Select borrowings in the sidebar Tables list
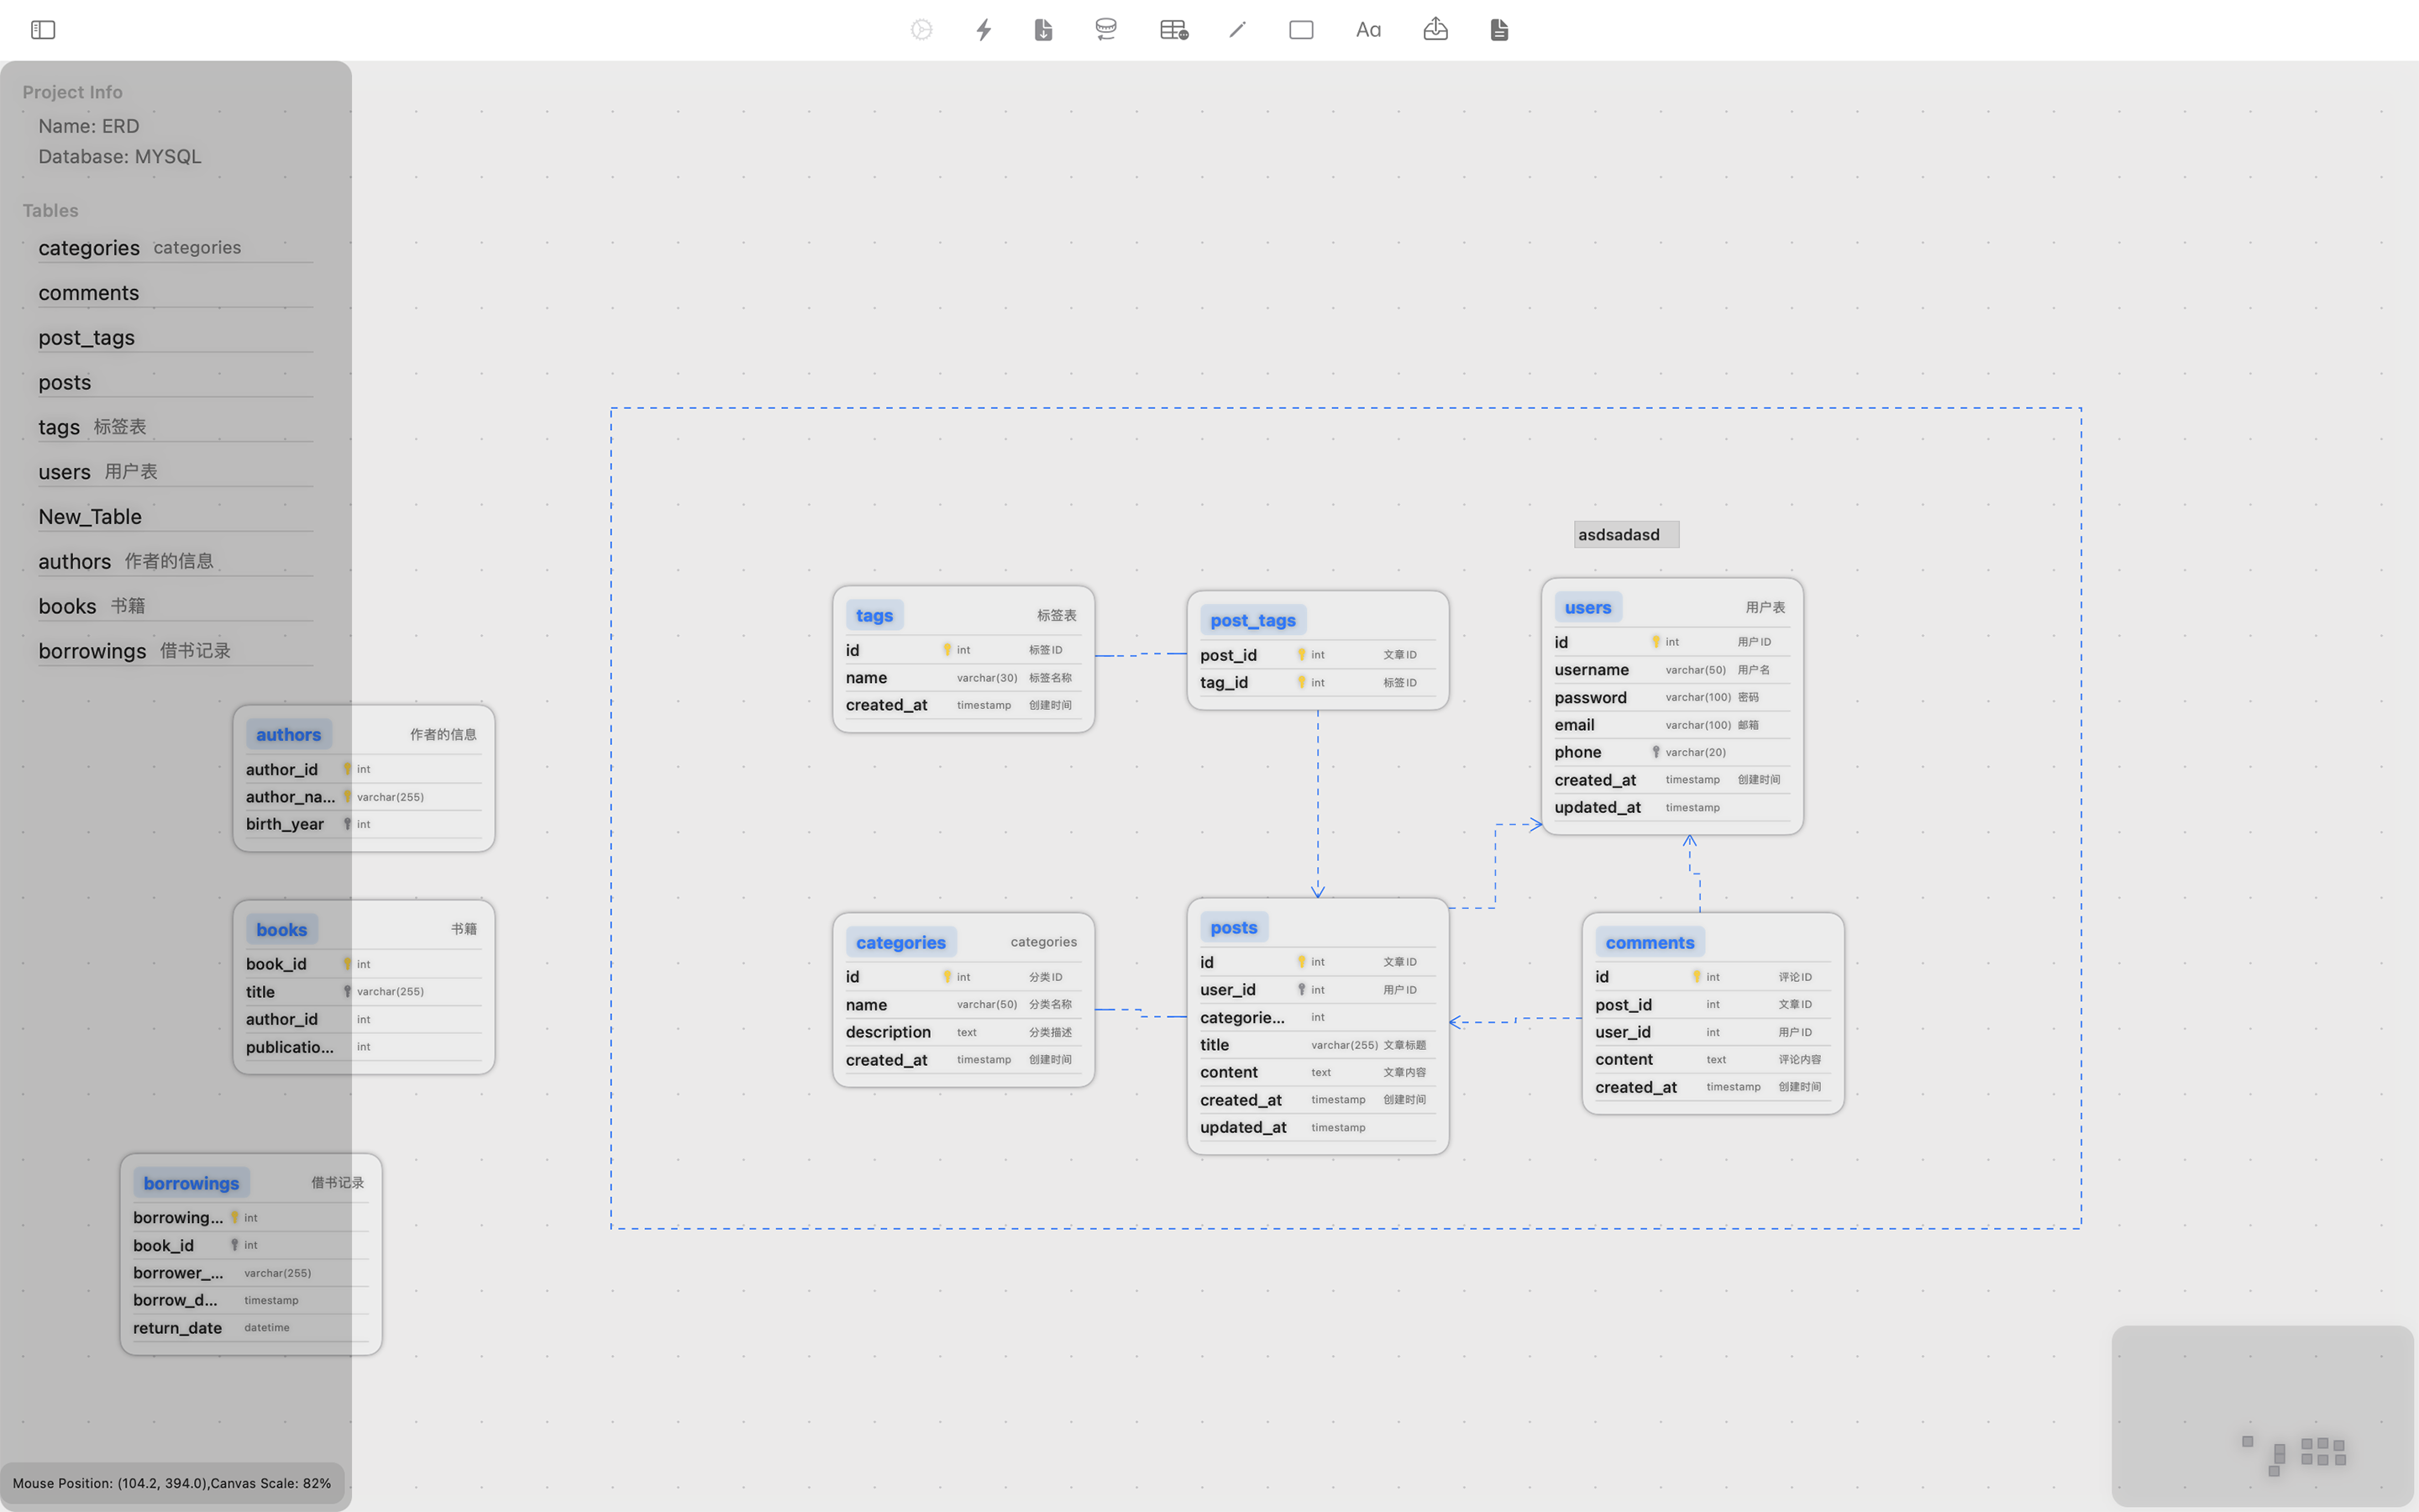Viewport: 2419px width, 1512px height. point(175,651)
